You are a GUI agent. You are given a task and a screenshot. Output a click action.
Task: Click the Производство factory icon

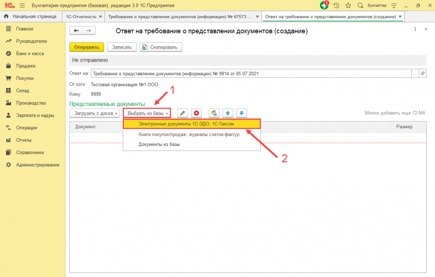click(8, 103)
